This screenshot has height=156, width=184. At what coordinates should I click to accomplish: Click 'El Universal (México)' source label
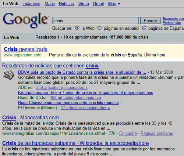click(38, 108)
